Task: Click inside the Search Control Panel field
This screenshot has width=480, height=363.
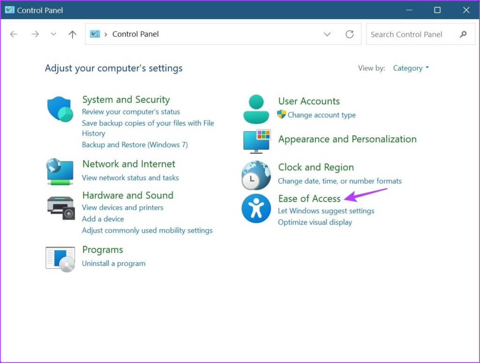Action: (x=408, y=34)
